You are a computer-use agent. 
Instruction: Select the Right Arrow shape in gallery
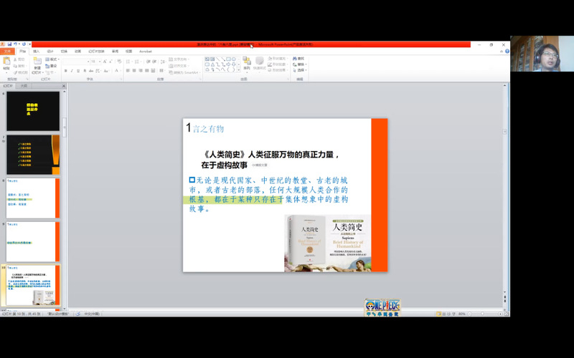[x=228, y=64]
